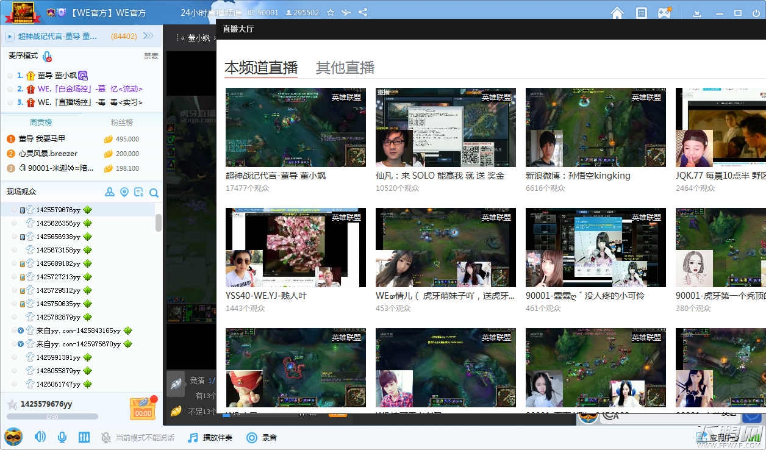Click the channel name 超神战记代言-董导 in sidebar
The image size is (766, 450).
click(x=57, y=37)
